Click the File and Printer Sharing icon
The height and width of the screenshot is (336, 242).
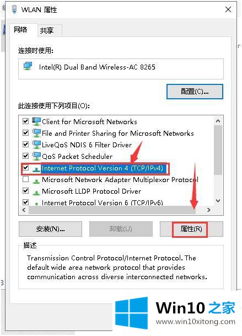pos(36,133)
